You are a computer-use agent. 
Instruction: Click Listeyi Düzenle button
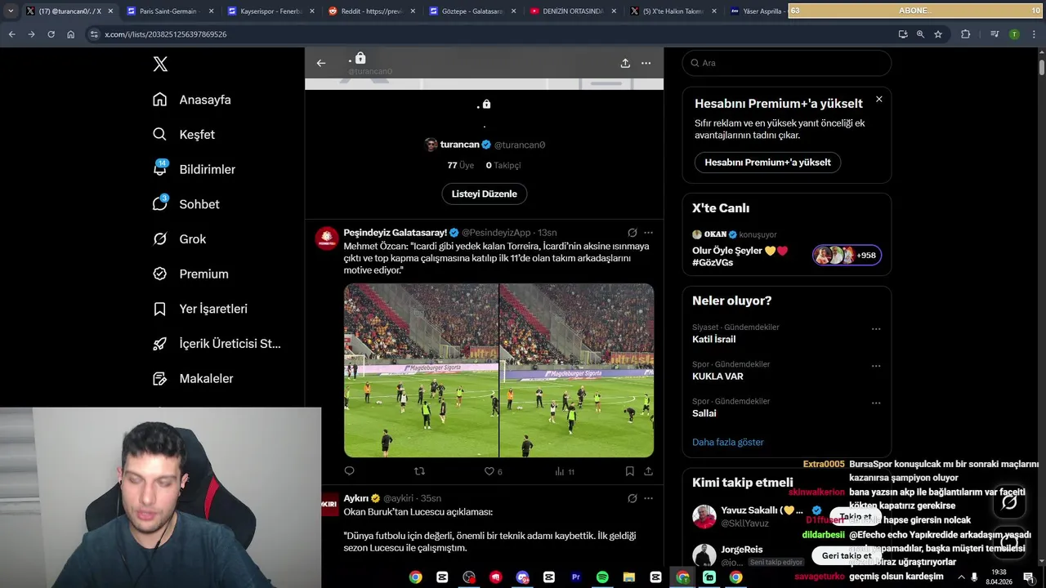[485, 194]
